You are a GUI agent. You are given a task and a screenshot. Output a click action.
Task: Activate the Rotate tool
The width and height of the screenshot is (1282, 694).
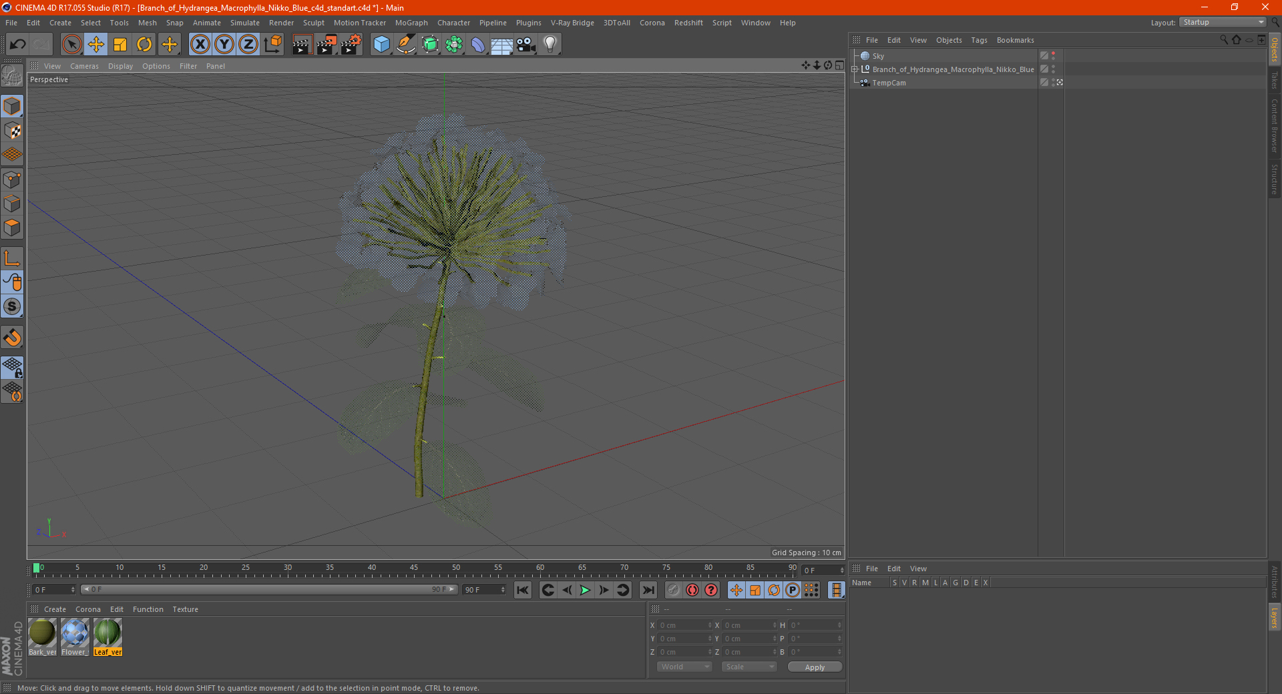[x=144, y=45]
